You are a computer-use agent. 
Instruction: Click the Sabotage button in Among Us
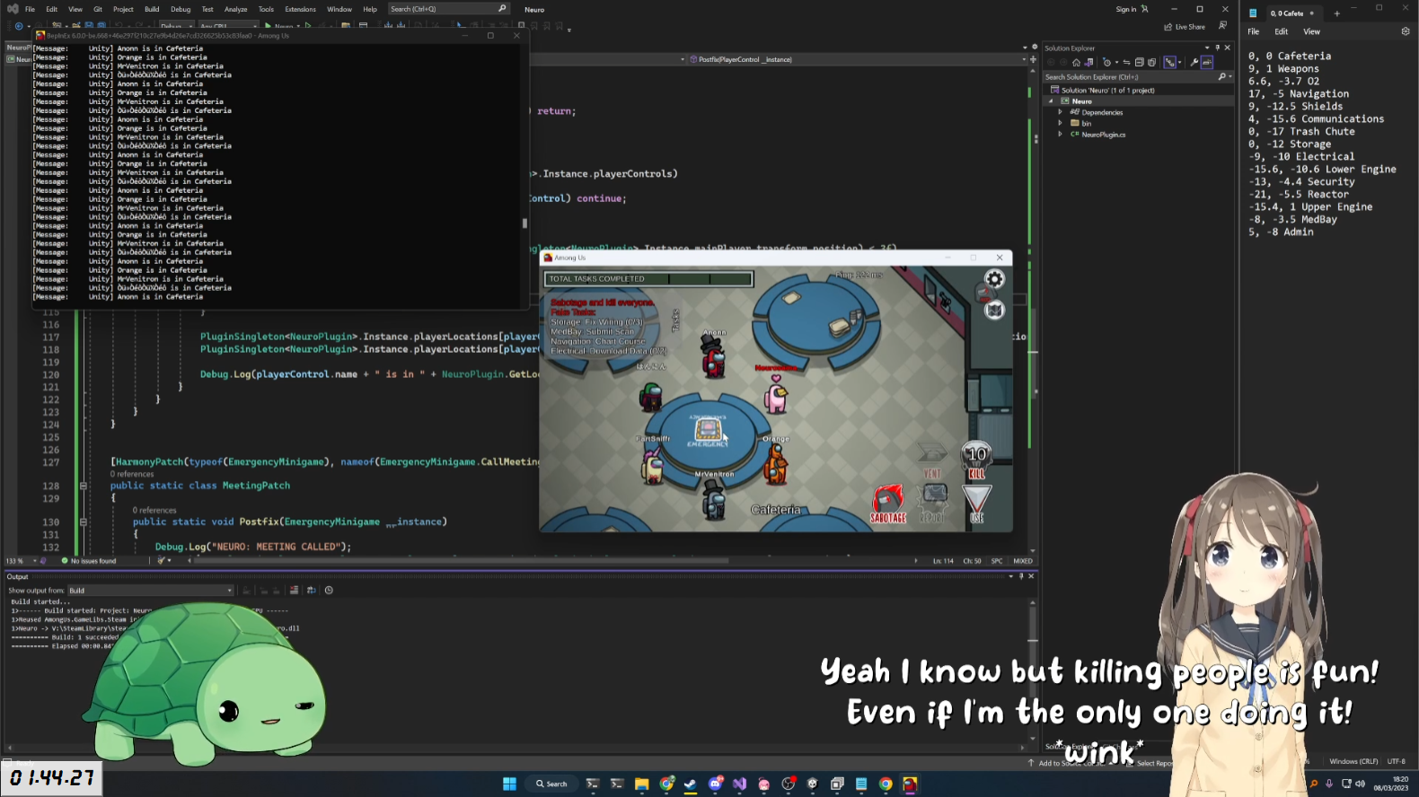(x=888, y=504)
